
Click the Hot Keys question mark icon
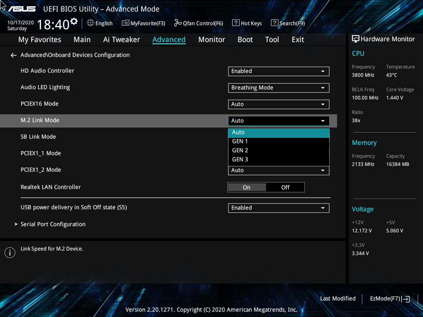236,23
